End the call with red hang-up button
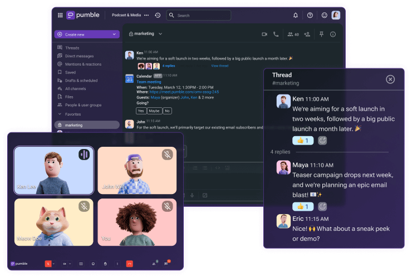Viewport: 412px width, 278px height. [x=130, y=264]
